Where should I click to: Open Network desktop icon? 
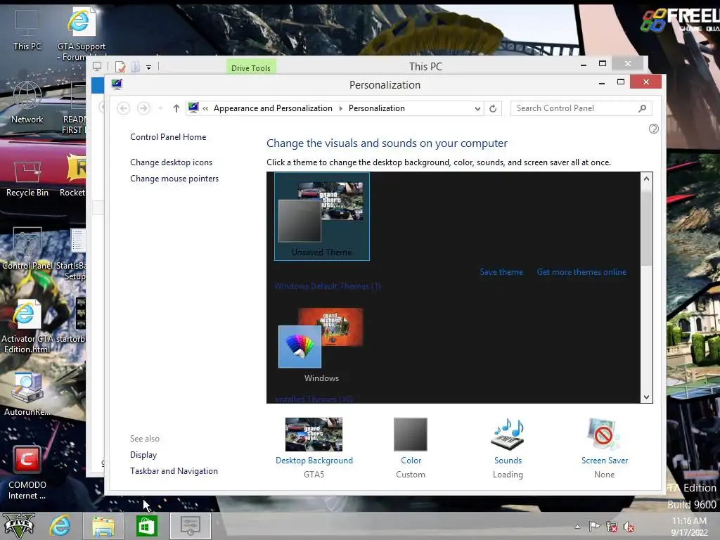(x=27, y=103)
